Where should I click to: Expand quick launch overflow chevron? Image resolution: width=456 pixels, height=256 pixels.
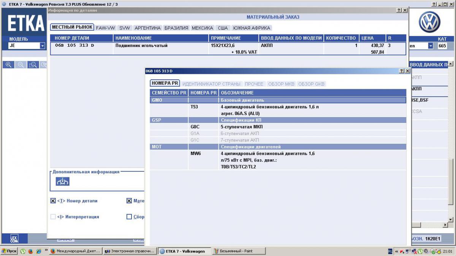pos(46,250)
